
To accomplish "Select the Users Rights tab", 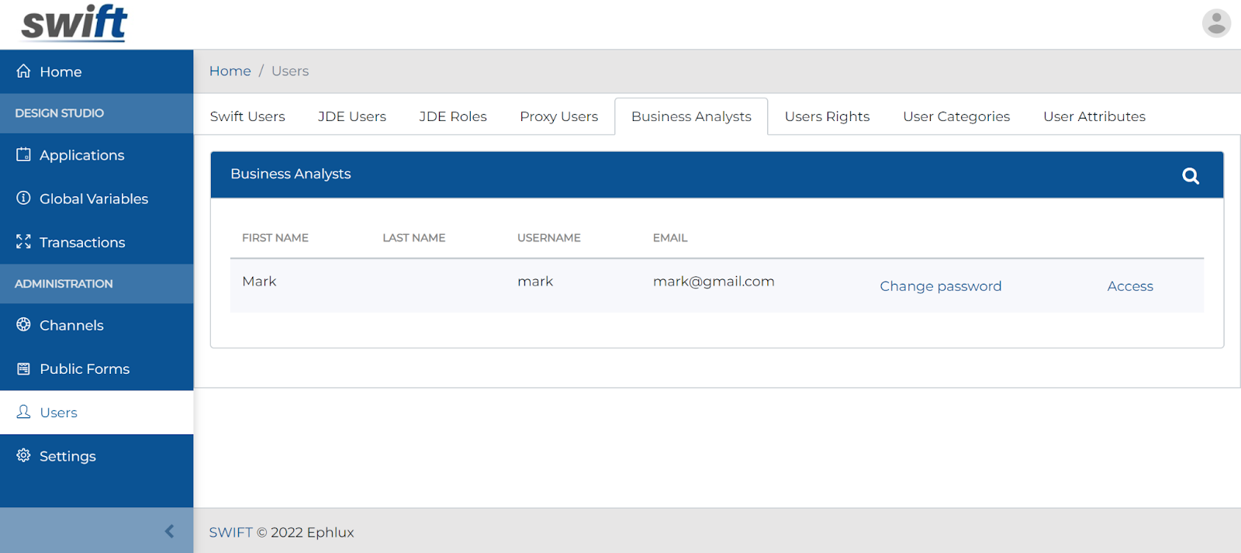I will click(827, 116).
